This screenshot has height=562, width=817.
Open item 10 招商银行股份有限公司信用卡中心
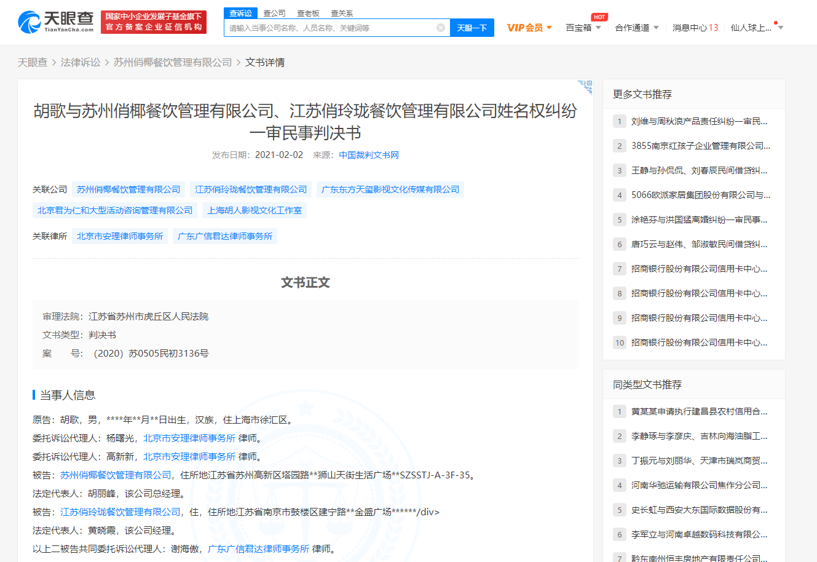[700, 342]
